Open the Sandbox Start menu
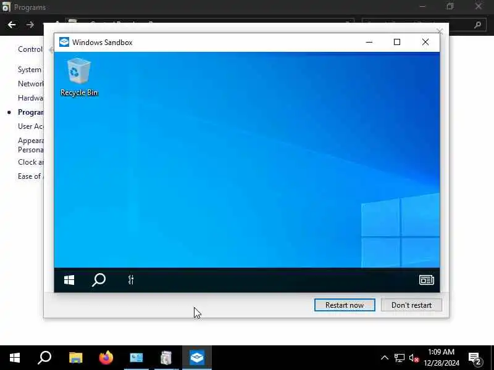The width and height of the screenshot is (494, 370). [69, 280]
